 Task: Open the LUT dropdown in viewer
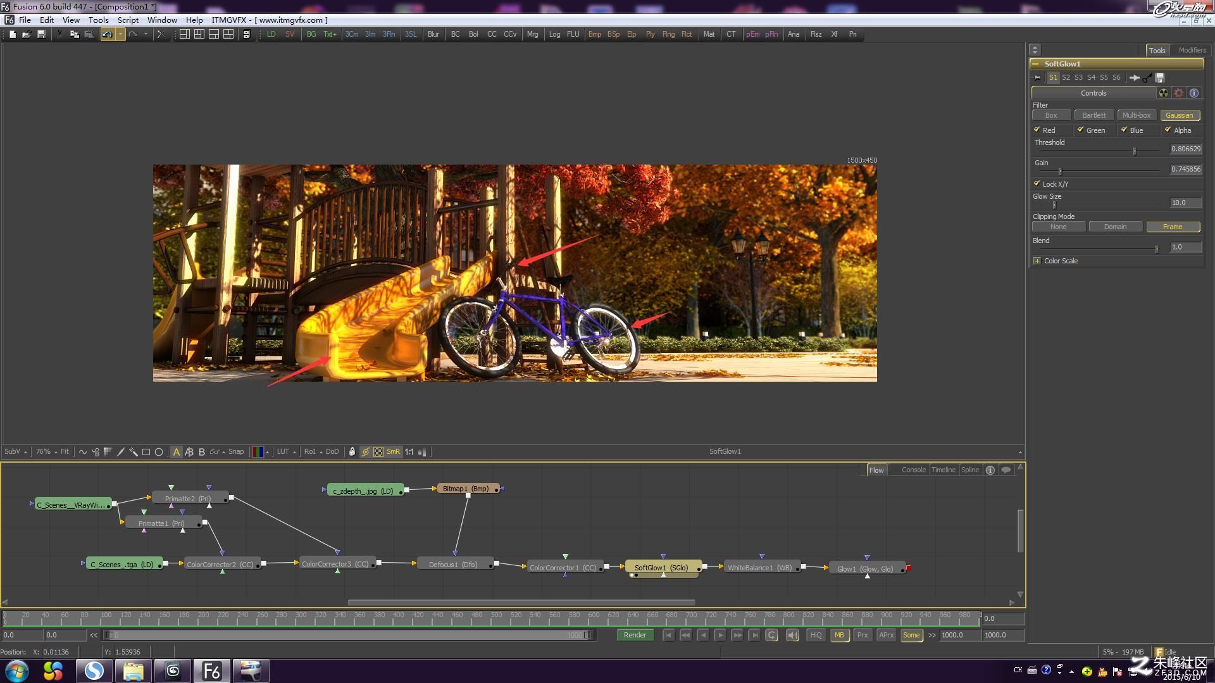click(x=286, y=452)
